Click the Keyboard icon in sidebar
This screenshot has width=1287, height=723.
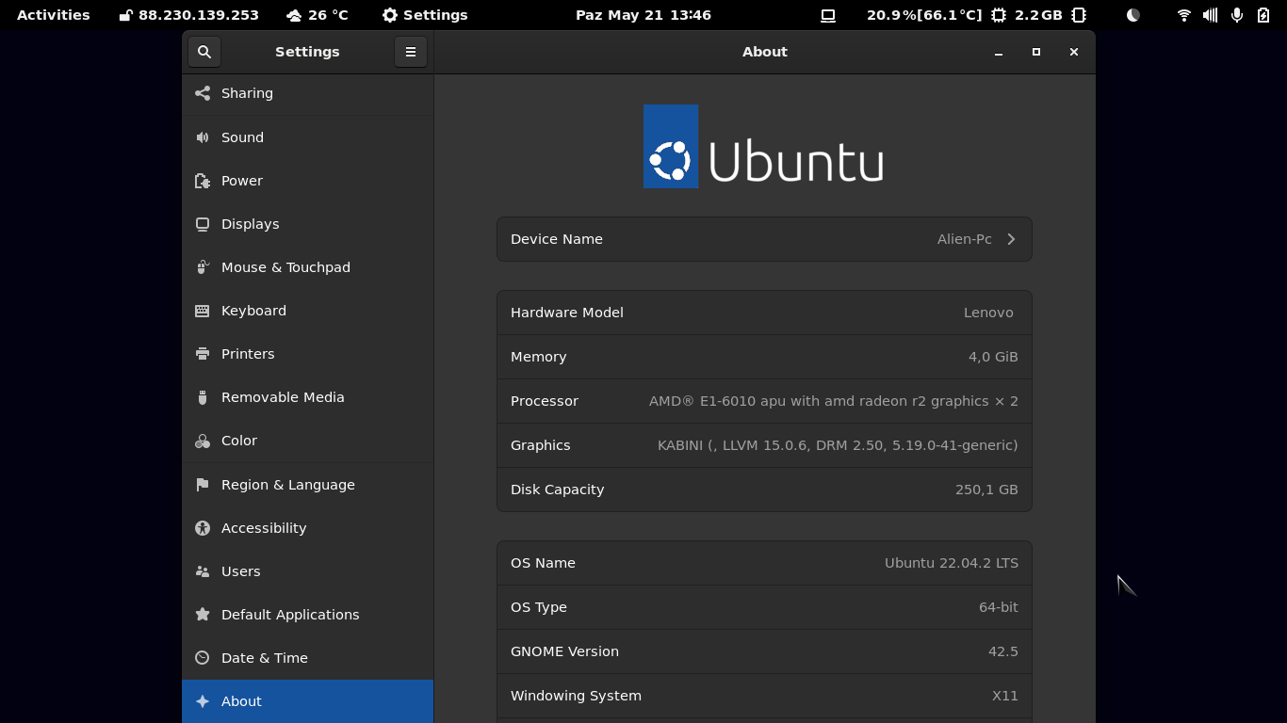point(203,311)
